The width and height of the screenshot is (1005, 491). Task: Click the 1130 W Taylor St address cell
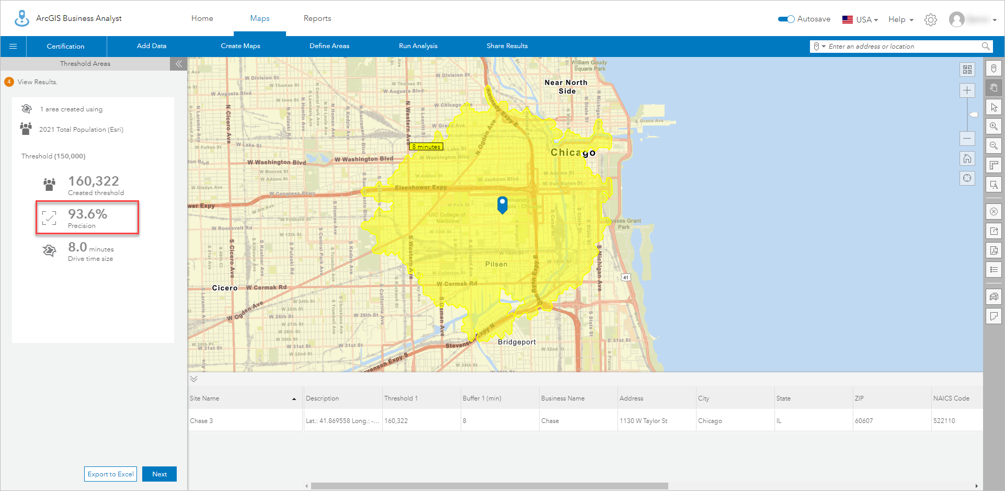click(x=656, y=421)
